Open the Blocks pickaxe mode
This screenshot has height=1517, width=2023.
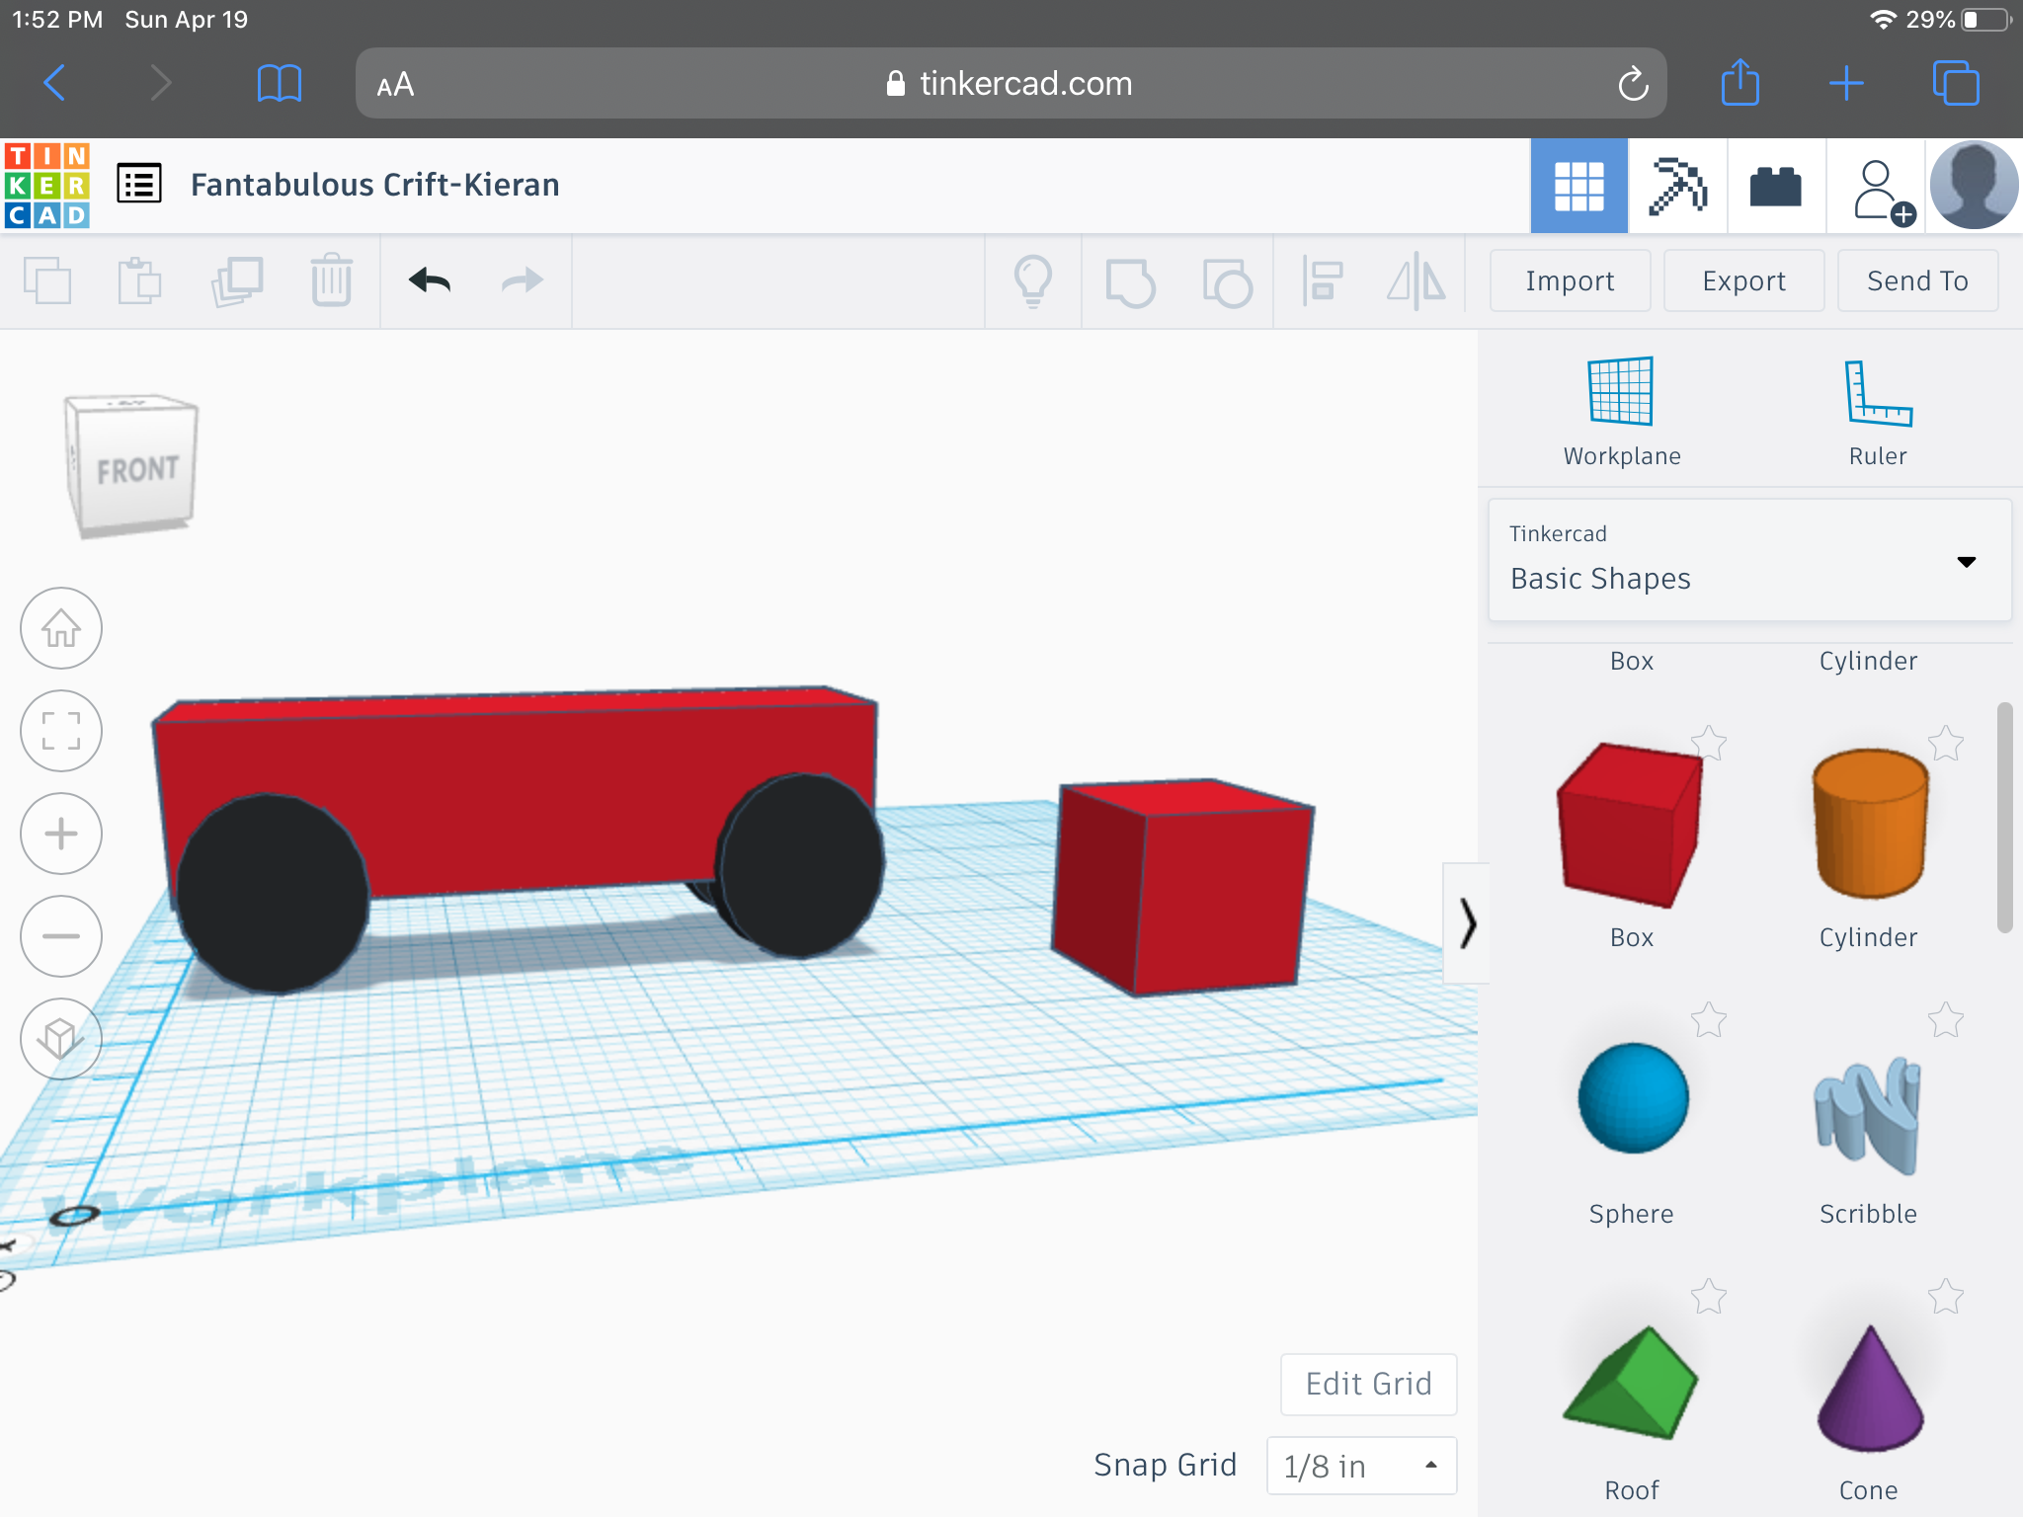[x=1677, y=186]
